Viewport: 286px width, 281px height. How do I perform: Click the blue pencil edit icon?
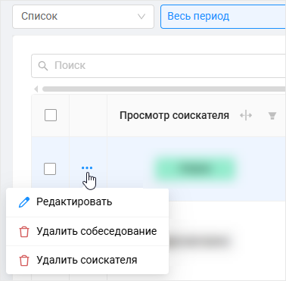24,202
